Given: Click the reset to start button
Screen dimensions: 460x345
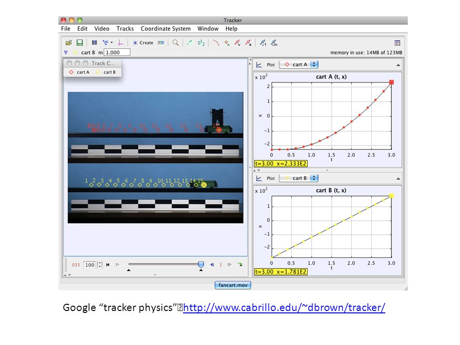Looking at the screenshot, I should (x=108, y=264).
